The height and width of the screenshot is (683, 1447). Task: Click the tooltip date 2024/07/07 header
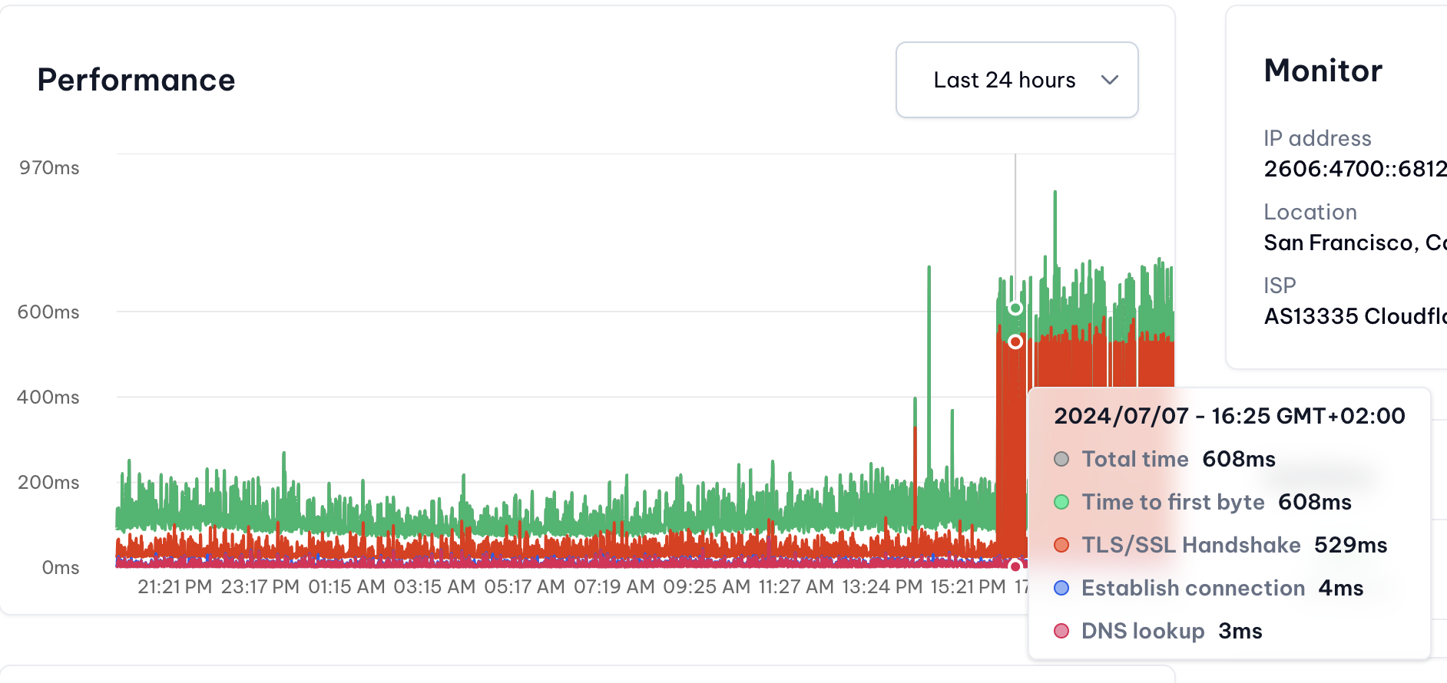(1230, 416)
